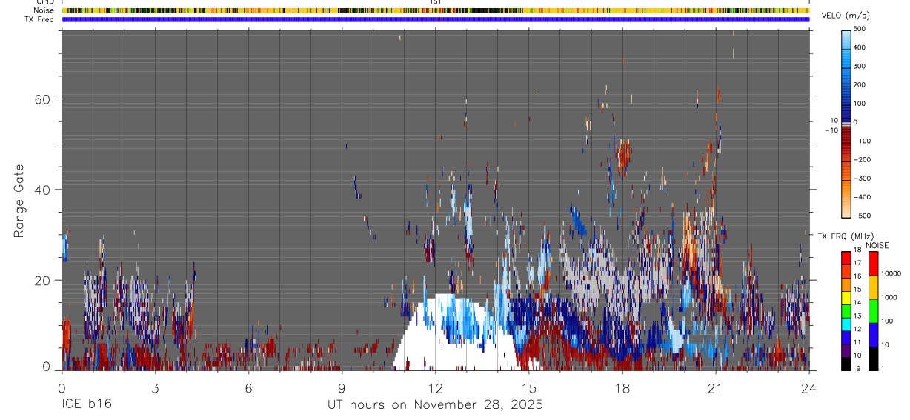Click range gate tick label 40

point(43,190)
